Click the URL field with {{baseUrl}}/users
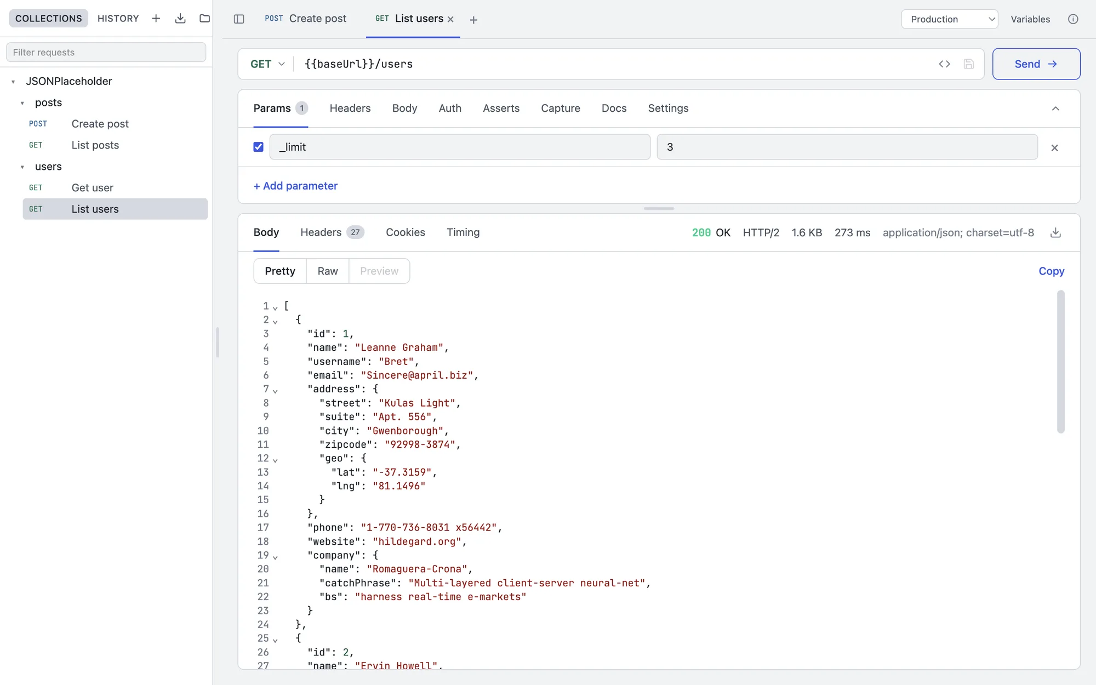The width and height of the screenshot is (1096, 685). (x=614, y=64)
